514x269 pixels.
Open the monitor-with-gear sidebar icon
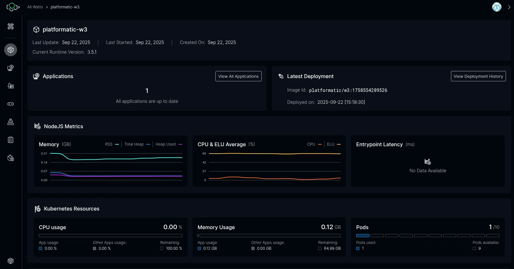(11, 68)
